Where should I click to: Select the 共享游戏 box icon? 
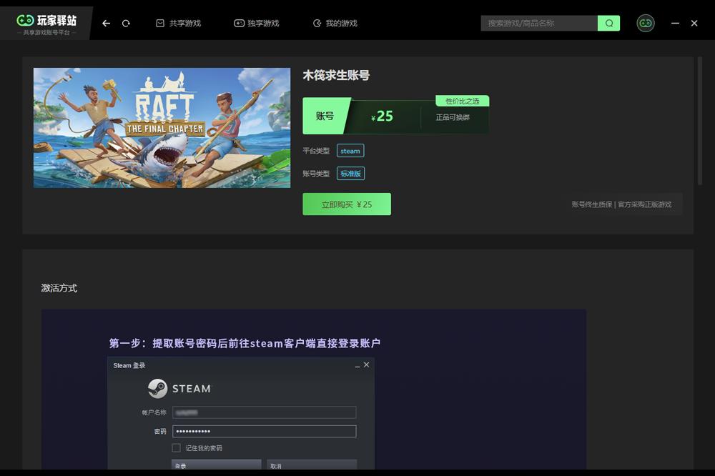click(161, 22)
